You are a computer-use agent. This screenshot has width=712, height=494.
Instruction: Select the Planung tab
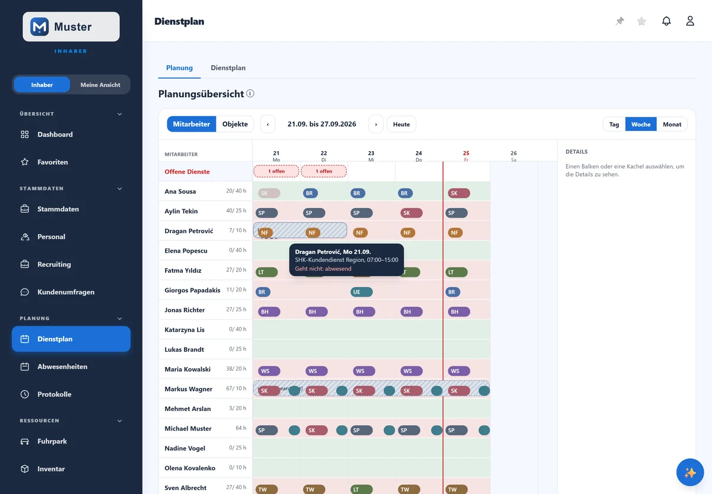pyautogui.click(x=179, y=68)
